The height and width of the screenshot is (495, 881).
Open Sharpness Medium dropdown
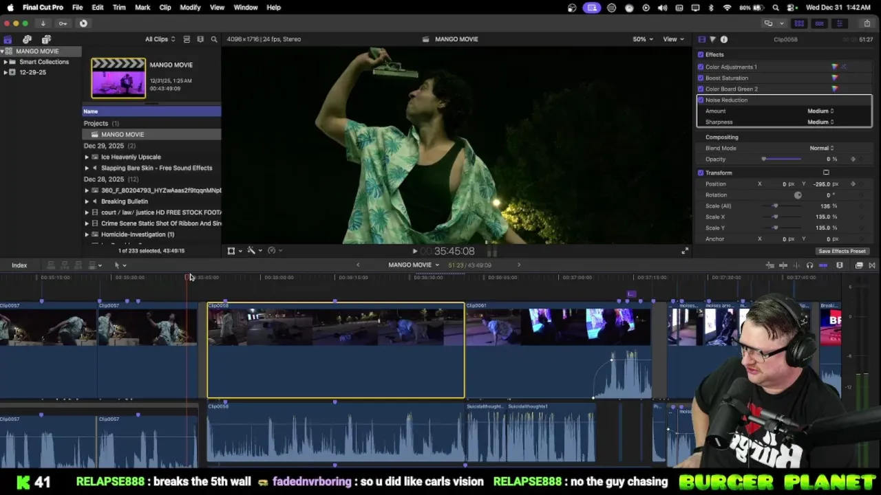pos(820,122)
